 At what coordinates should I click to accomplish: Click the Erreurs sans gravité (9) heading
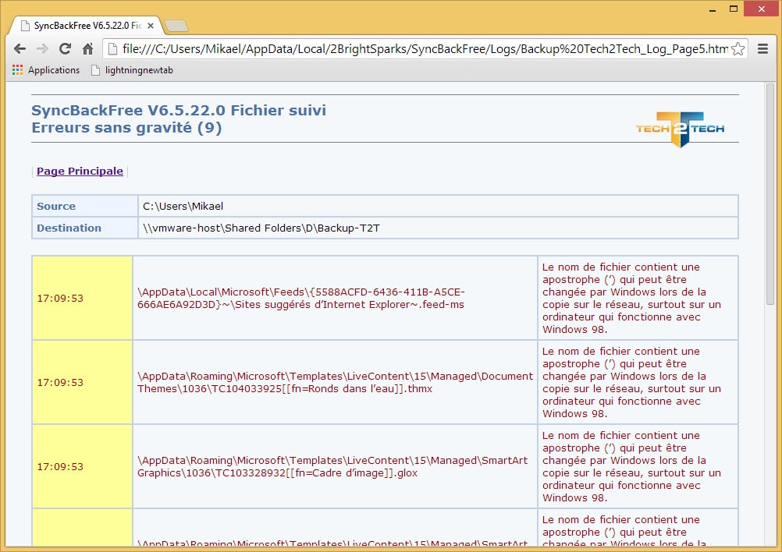[126, 128]
